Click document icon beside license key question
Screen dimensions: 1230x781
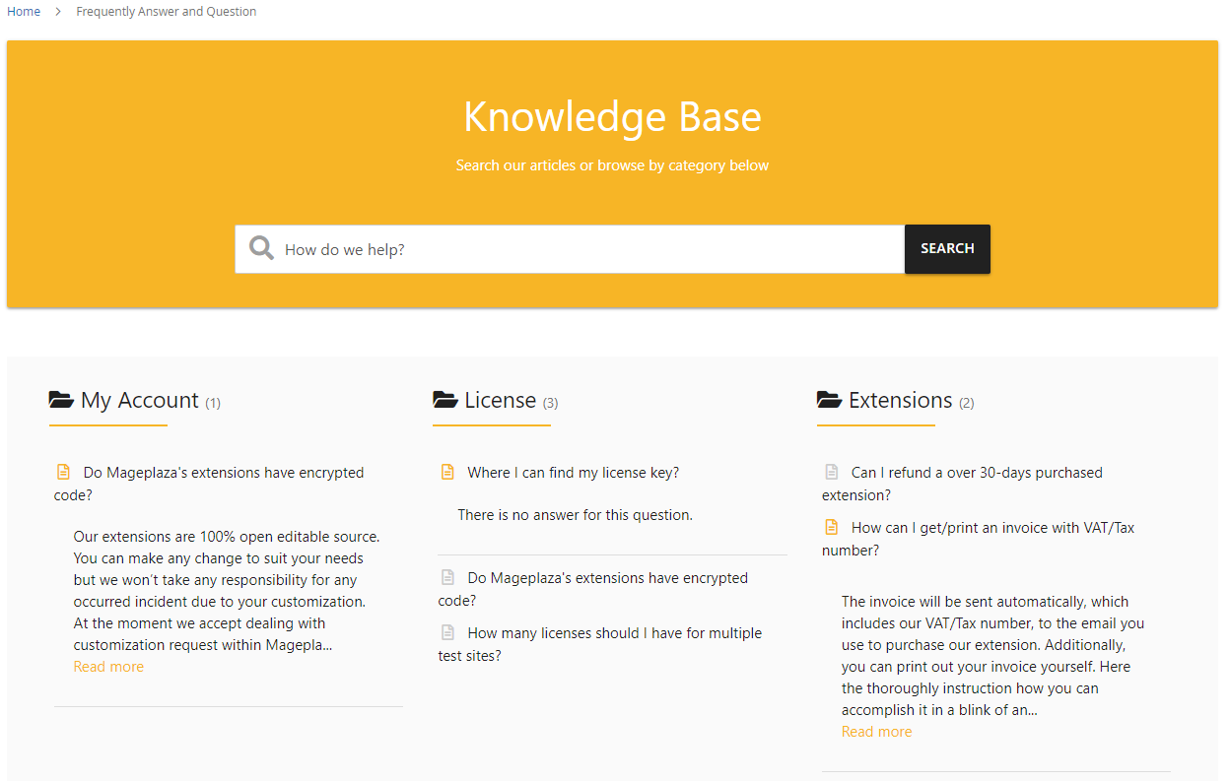[447, 473]
